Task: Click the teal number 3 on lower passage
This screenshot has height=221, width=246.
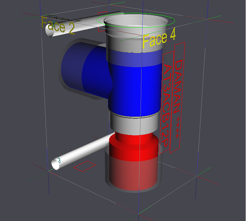Action: click(59, 160)
